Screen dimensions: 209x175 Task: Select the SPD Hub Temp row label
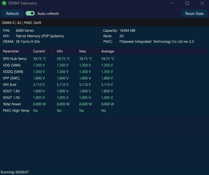[x=15, y=59]
